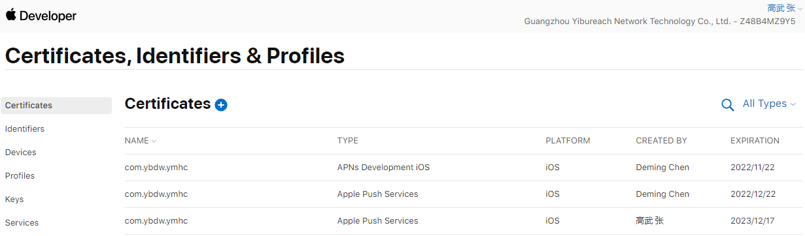Open search with the magnifier icon

pos(727,105)
